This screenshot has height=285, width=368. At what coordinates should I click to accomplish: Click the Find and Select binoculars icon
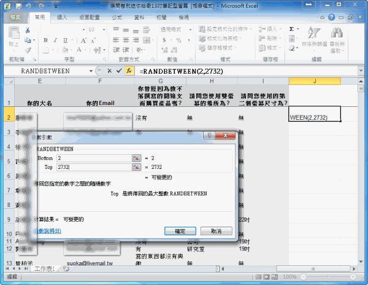[x=337, y=32]
